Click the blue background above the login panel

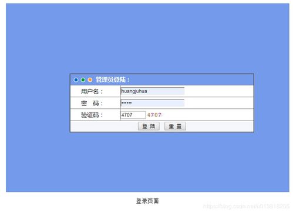(147, 39)
